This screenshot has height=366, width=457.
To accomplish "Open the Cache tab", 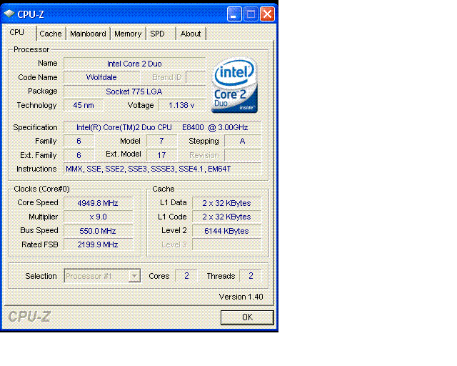I will [51, 34].
